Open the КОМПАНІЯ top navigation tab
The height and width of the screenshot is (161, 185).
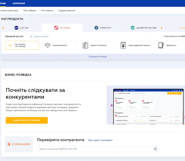[x=19, y=3]
